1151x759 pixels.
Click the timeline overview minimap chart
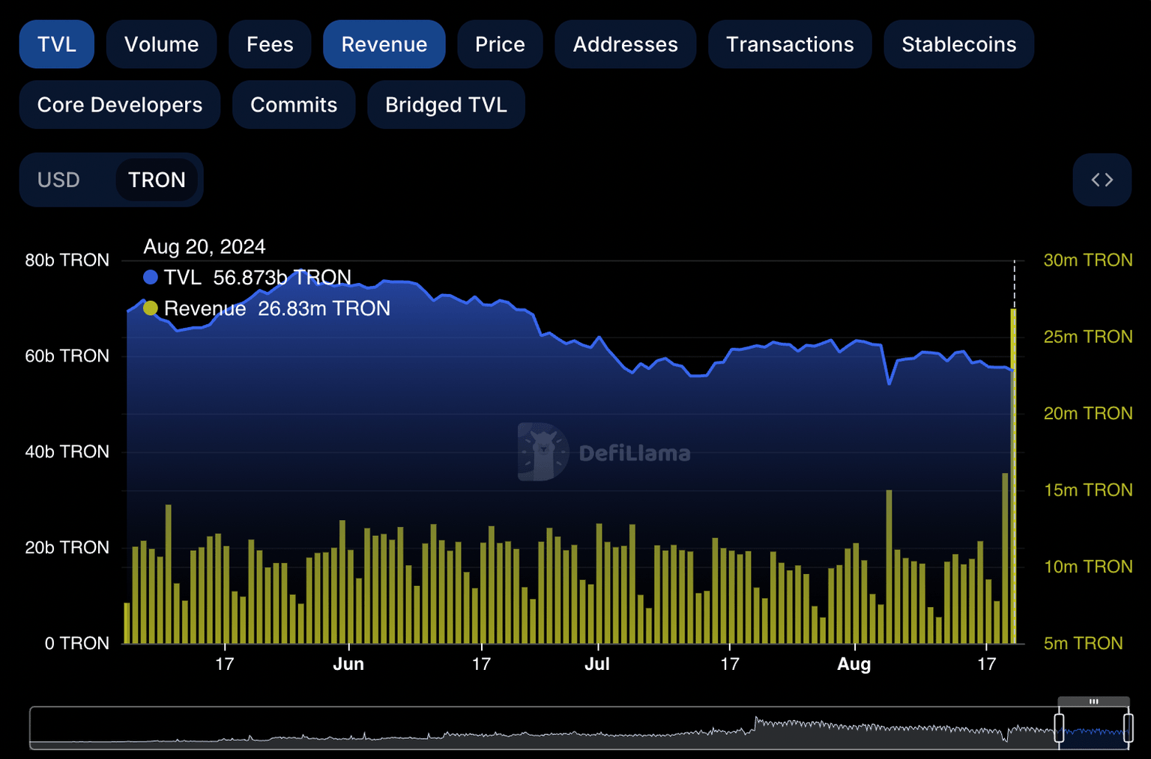click(581, 728)
